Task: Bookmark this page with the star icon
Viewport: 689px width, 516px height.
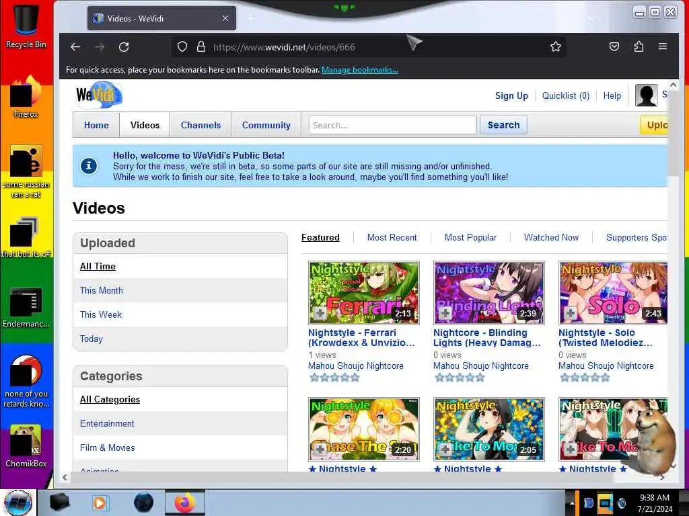Action: [555, 46]
